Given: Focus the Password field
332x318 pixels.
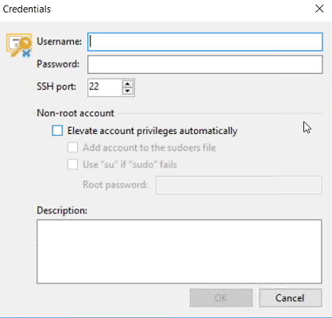Looking at the screenshot, I should [205, 64].
